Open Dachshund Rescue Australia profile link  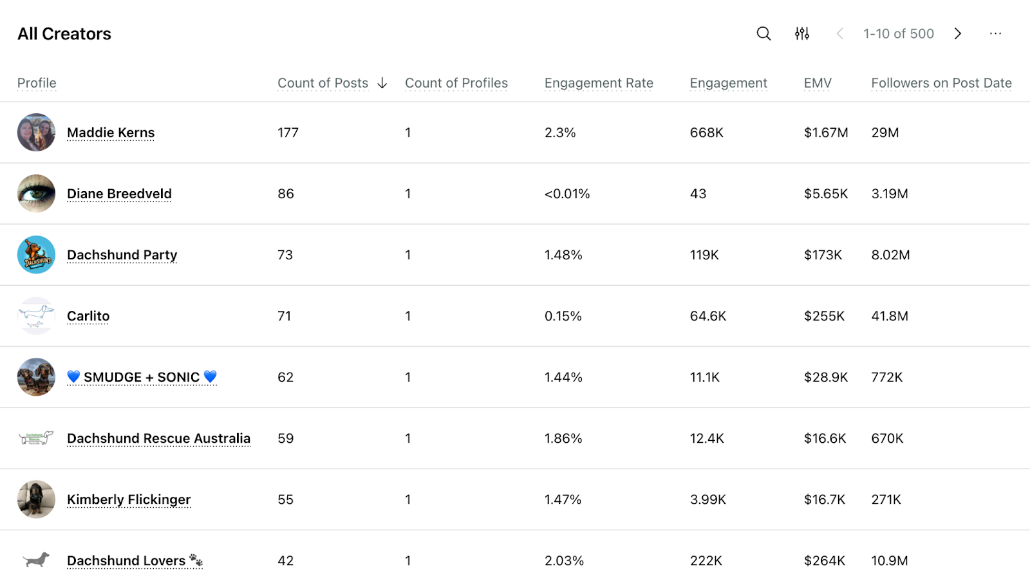(158, 438)
